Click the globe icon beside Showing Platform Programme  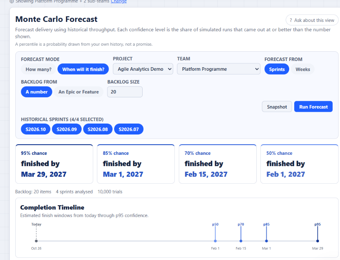[x=12, y=1]
